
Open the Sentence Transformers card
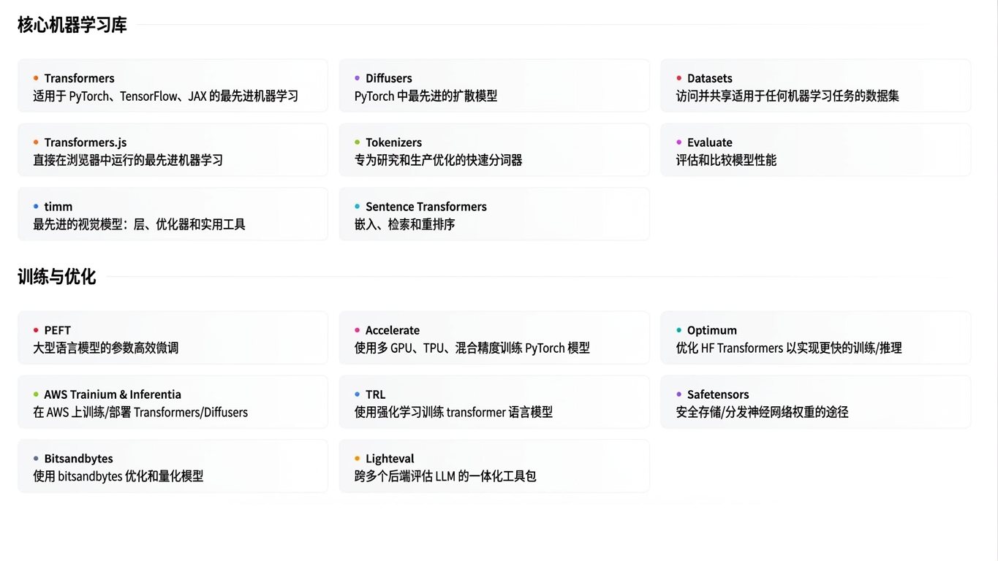[494, 215]
